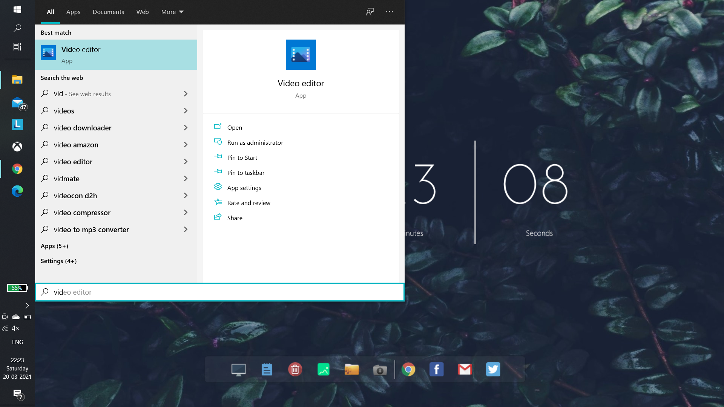Screen dimensions: 724x407
Task: Switch to the Web search tab
Action: tap(142, 12)
